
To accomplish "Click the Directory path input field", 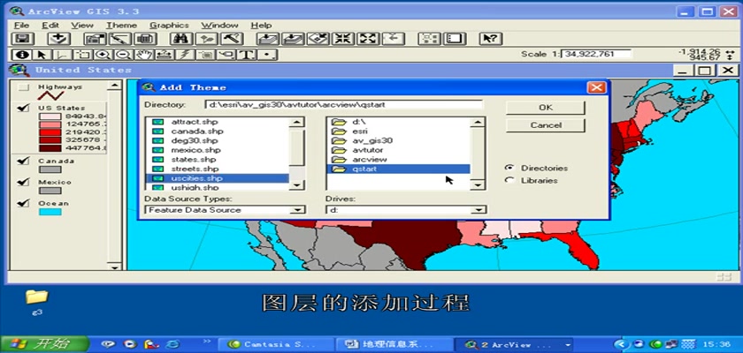I will 344,104.
